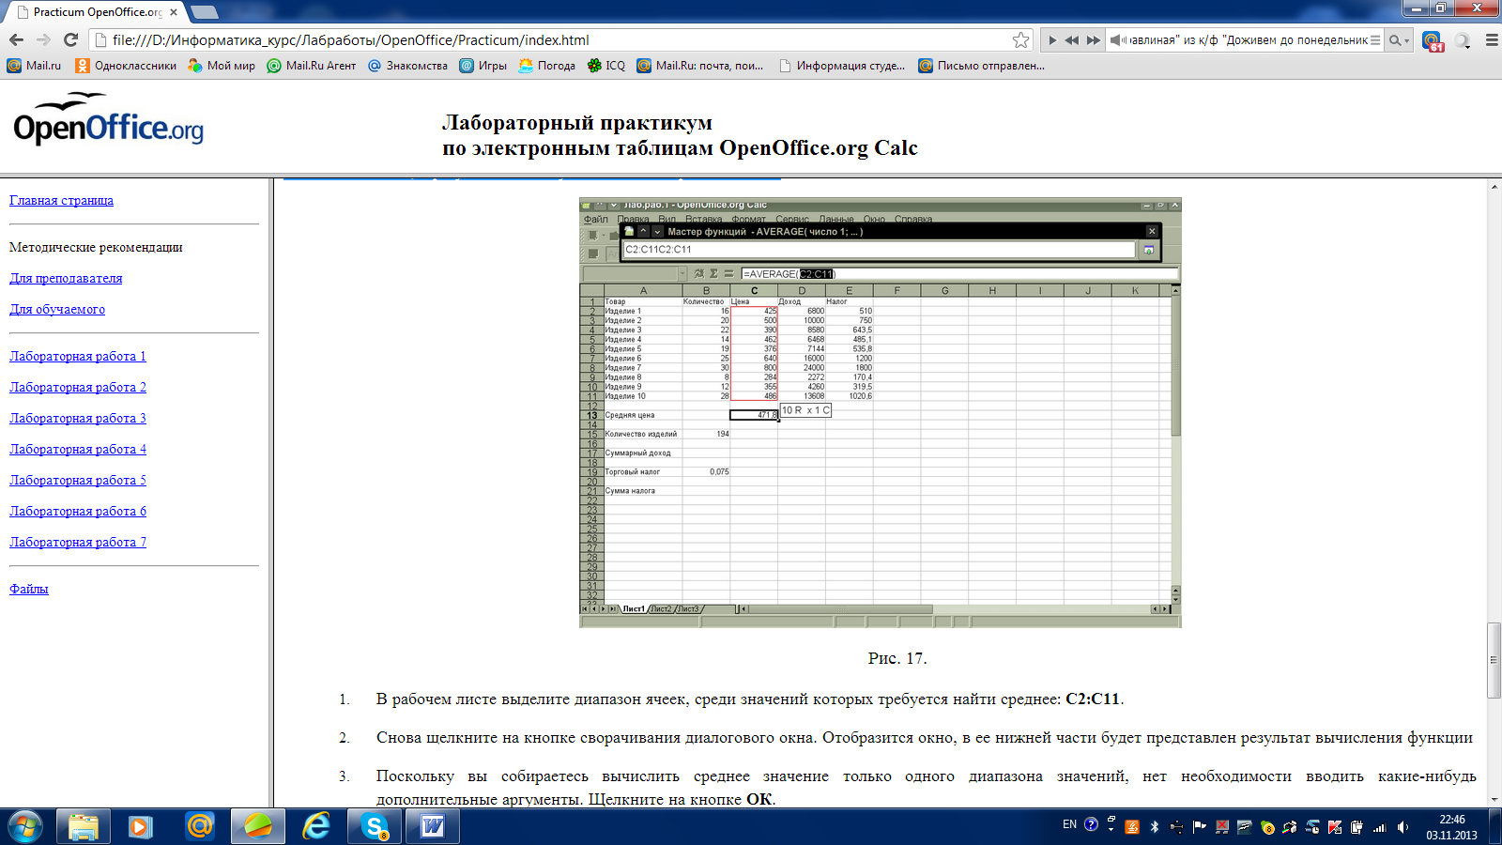
Task: Click the EN language indicator
Action: [x=1069, y=824]
